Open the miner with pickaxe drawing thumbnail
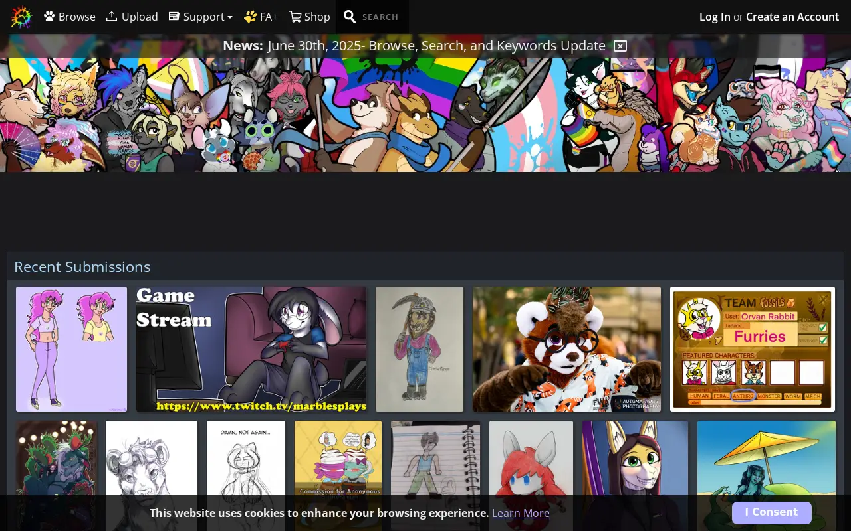The width and height of the screenshot is (851, 531). click(420, 349)
